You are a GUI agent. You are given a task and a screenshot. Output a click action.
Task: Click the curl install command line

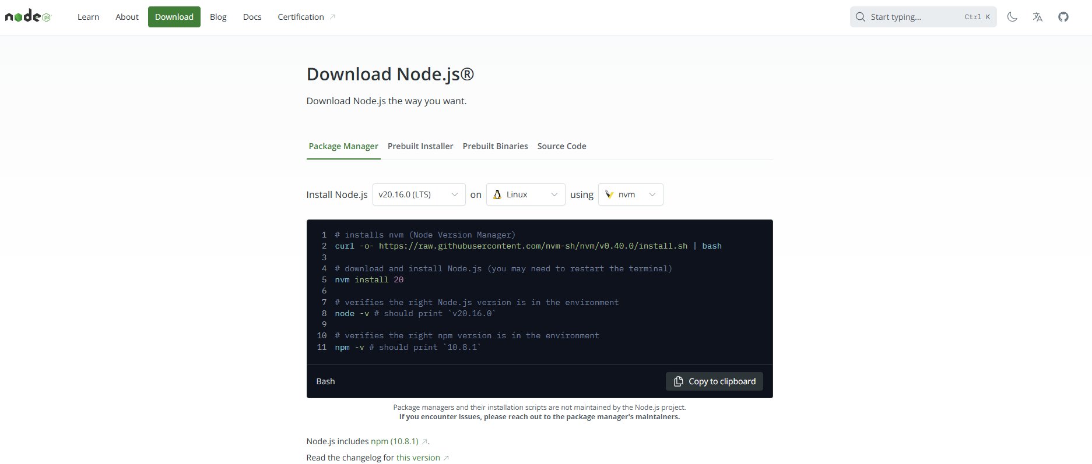click(528, 246)
